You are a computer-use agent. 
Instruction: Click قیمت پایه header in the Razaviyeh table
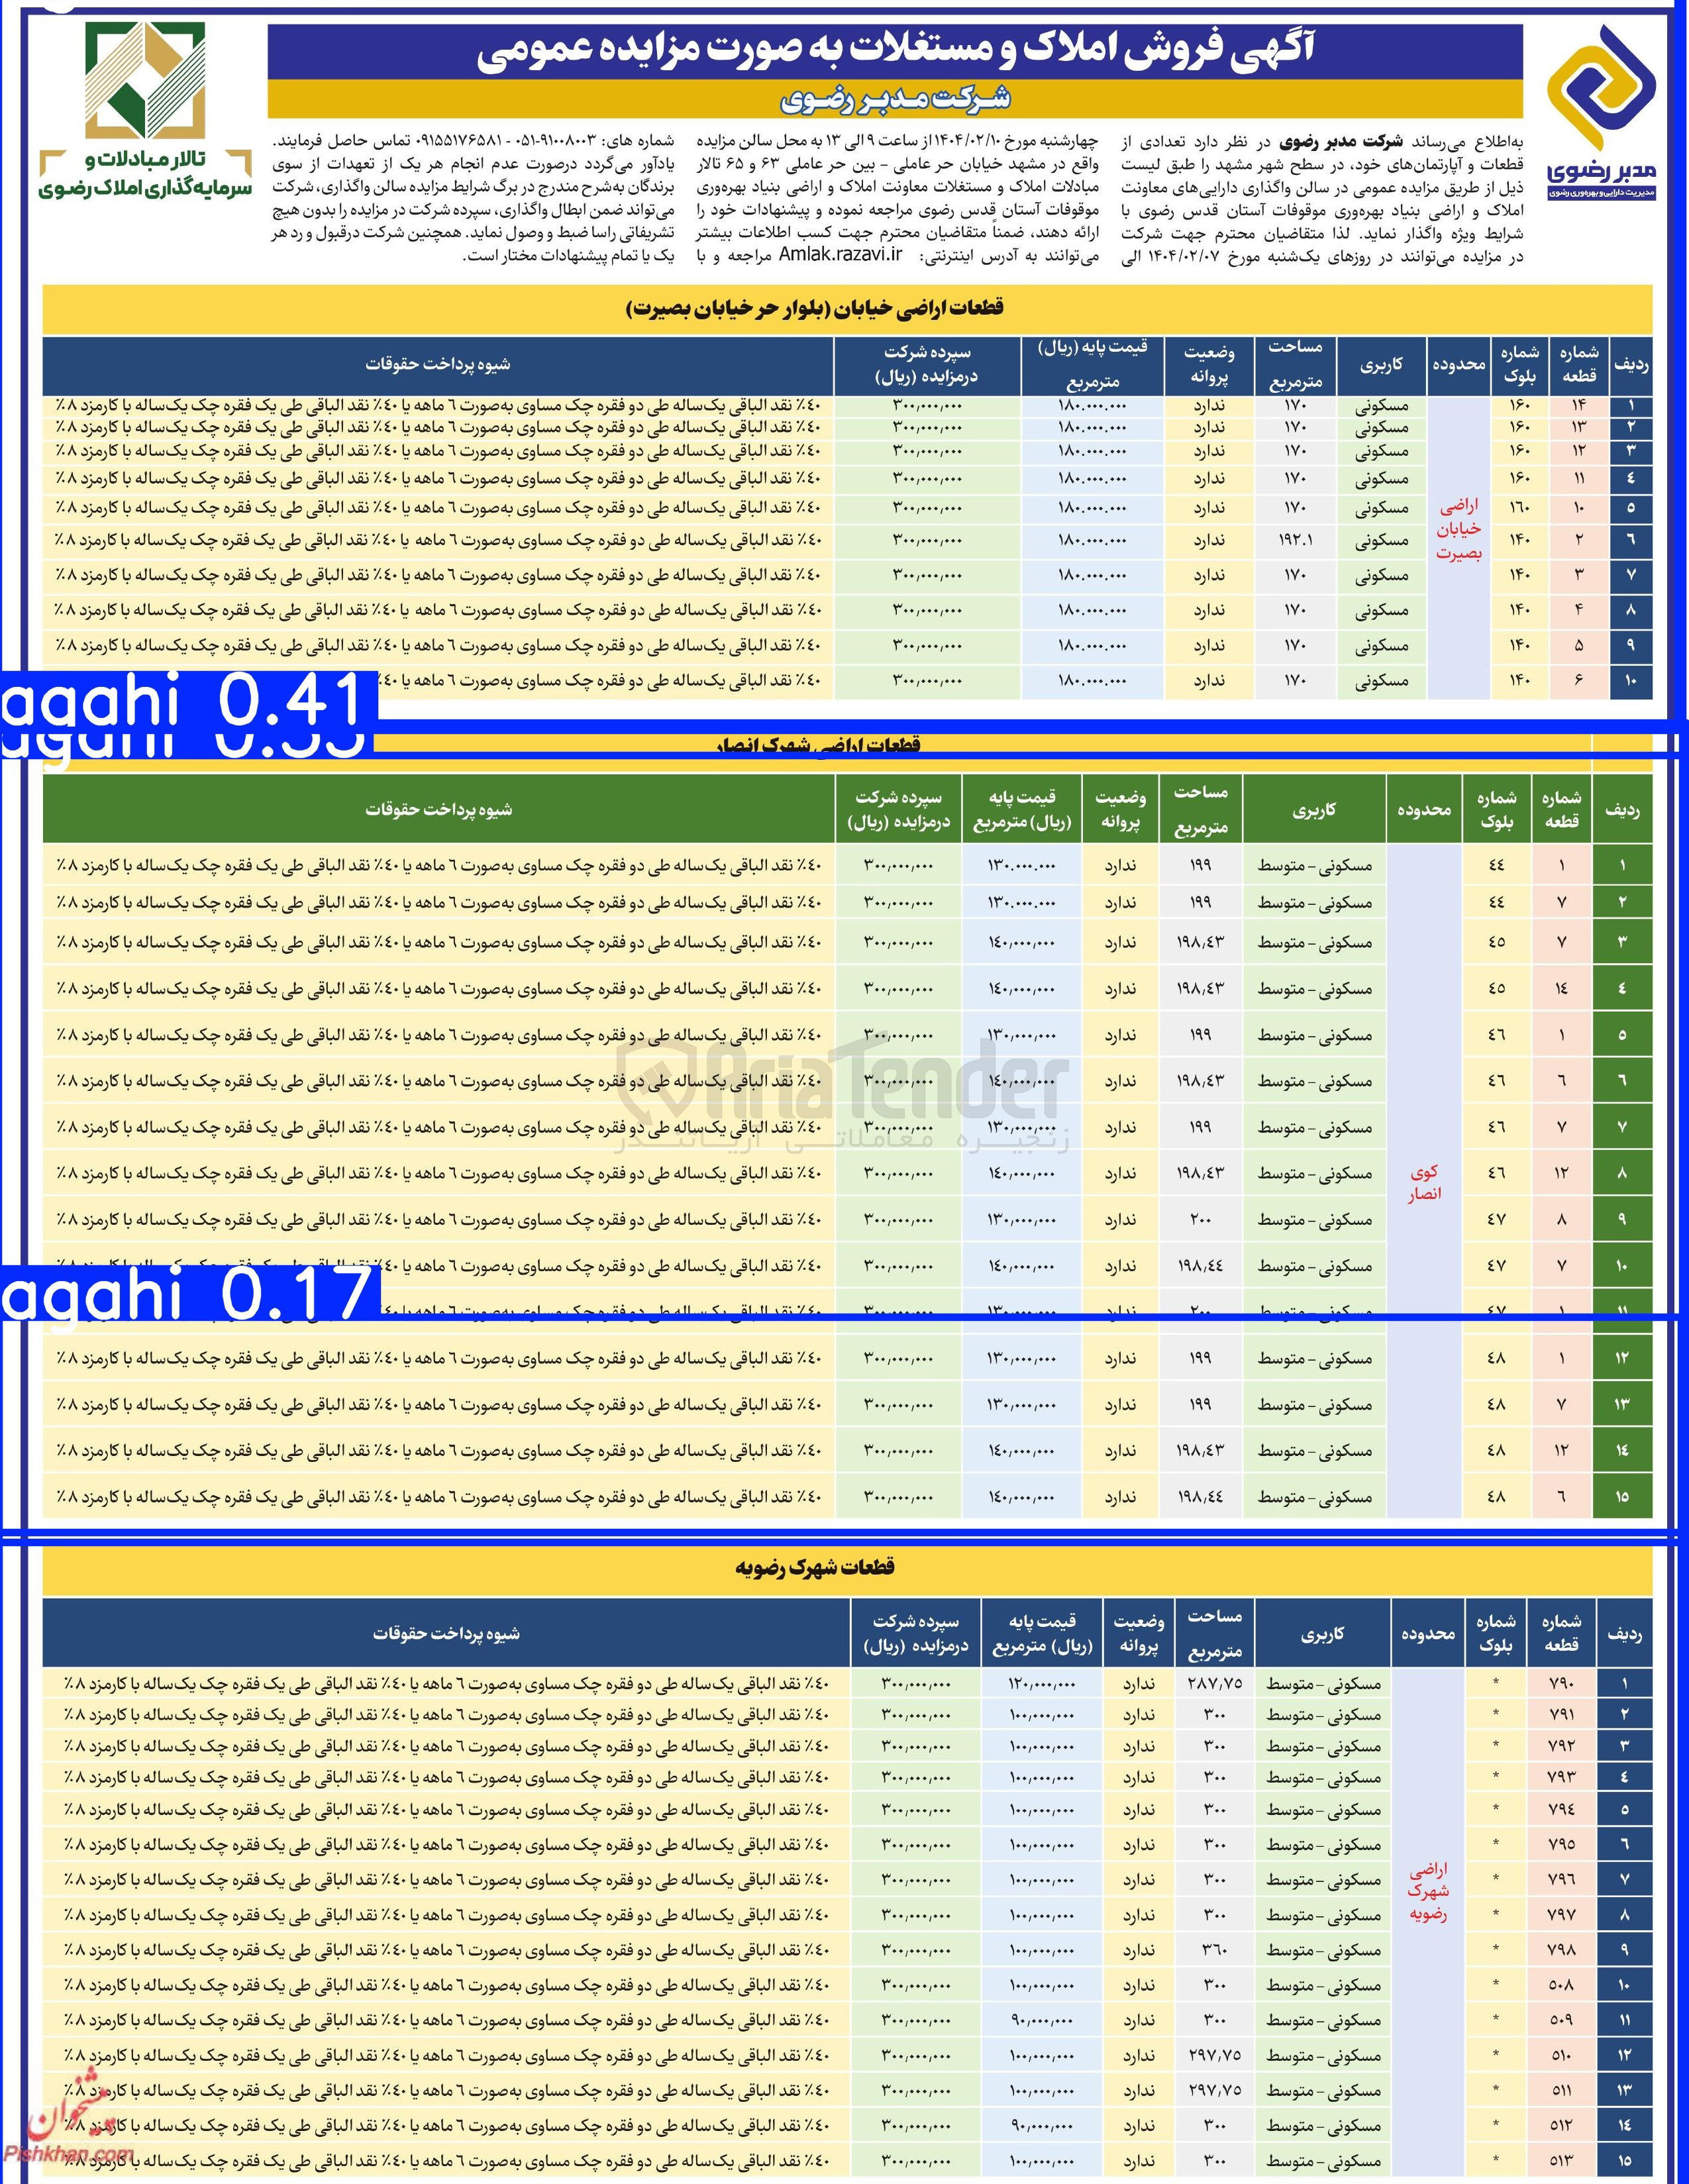click(x=1042, y=1633)
